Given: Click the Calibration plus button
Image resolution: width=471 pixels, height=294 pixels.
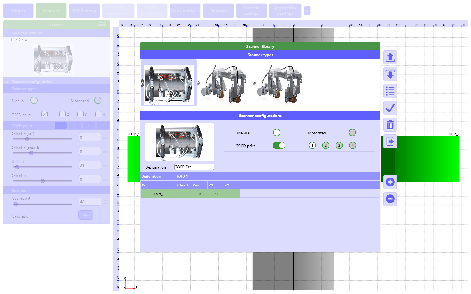Looking at the screenshot, I should click(86, 215).
